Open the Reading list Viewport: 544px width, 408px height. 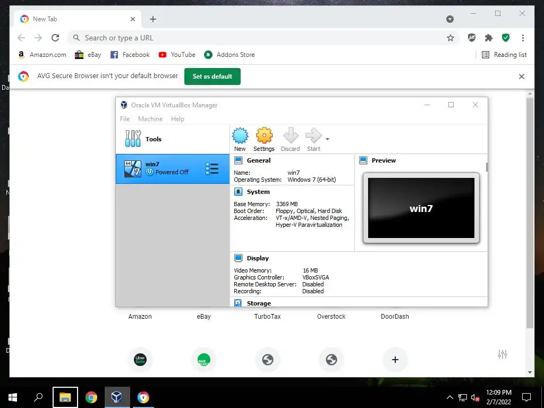click(504, 55)
